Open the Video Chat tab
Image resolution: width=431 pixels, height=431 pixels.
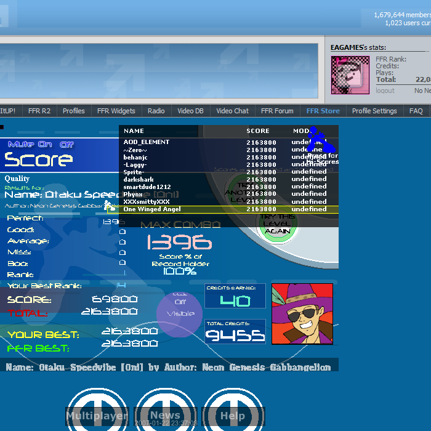232,111
